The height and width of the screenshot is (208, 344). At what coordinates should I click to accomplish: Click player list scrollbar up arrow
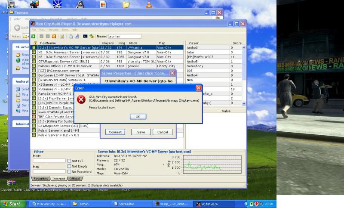coord(244,47)
